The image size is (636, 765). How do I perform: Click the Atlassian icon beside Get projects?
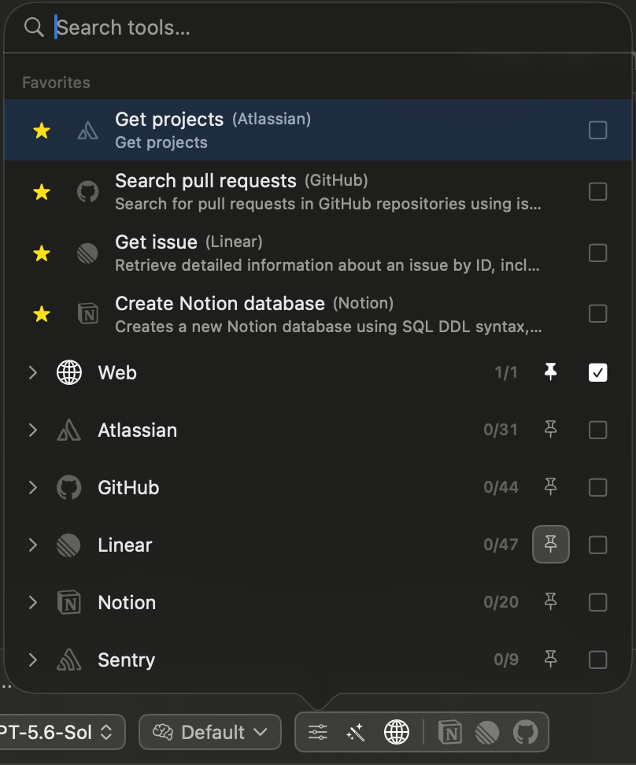point(88,131)
